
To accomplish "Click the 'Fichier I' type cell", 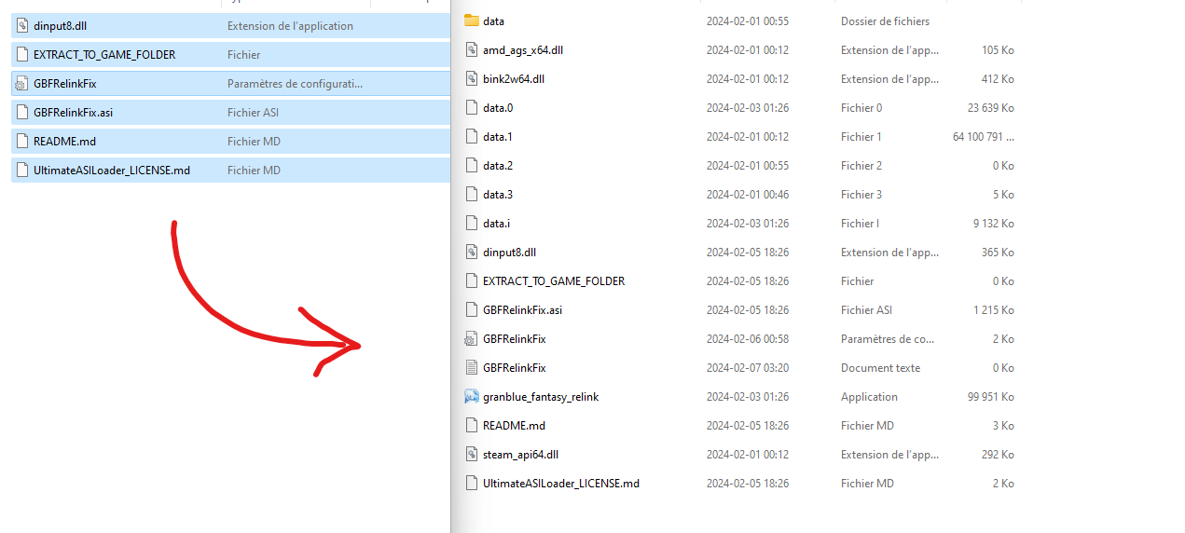I will (861, 223).
